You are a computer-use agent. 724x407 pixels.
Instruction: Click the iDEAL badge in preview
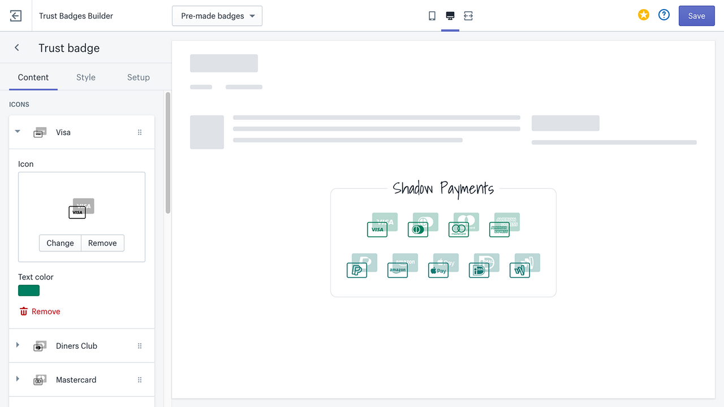(x=484, y=266)
